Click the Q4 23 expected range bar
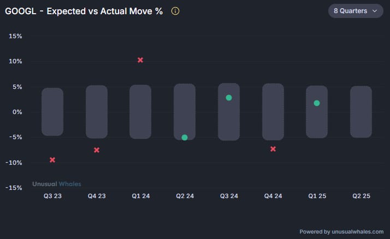 coord(97,112)
